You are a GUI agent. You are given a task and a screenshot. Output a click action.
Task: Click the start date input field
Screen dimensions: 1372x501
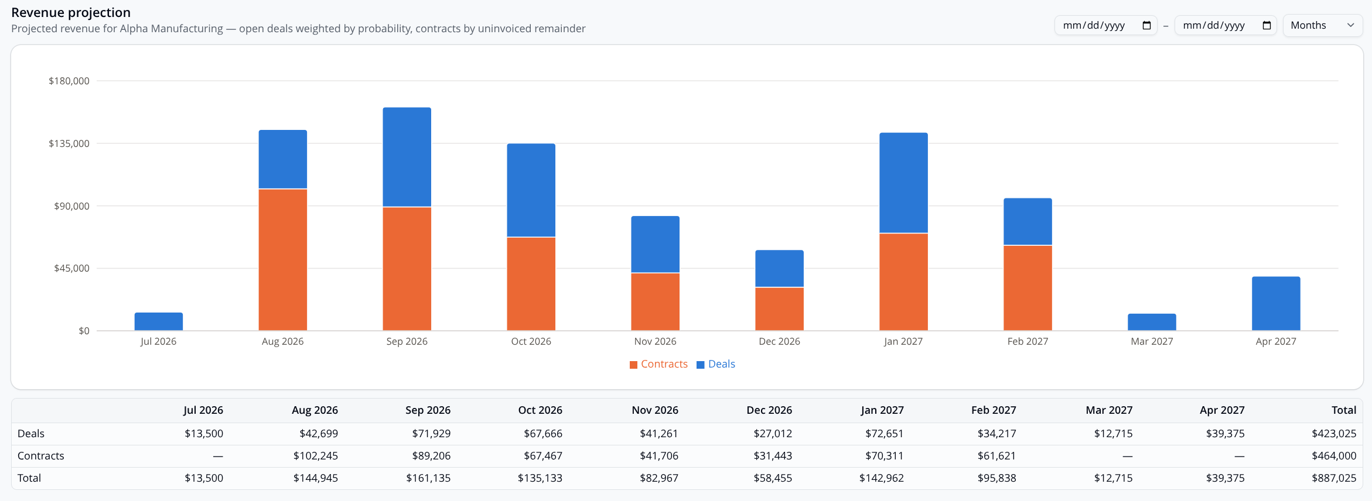click(x=1106, y=25)
